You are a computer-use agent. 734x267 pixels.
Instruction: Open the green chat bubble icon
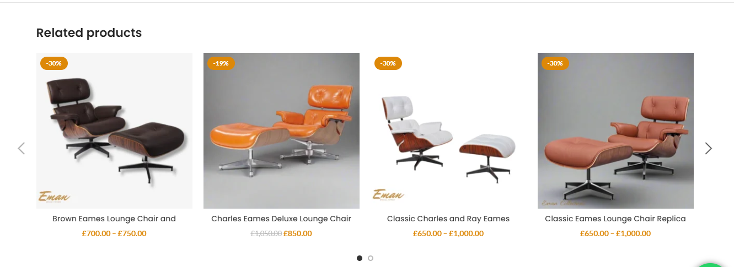(x=711, y=265)
